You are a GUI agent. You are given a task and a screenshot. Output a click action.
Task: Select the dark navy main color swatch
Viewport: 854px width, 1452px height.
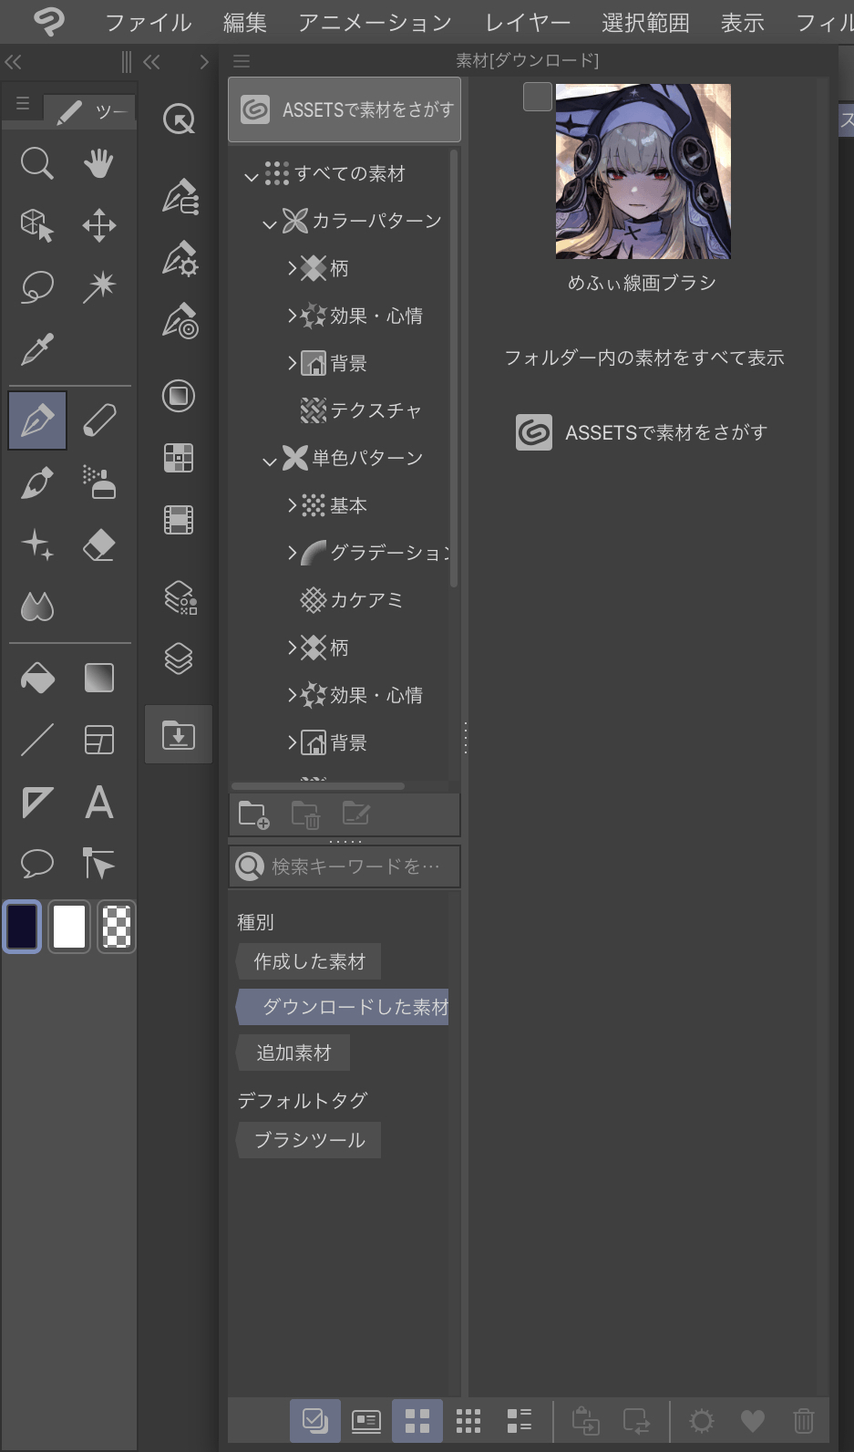pos(23,927)
